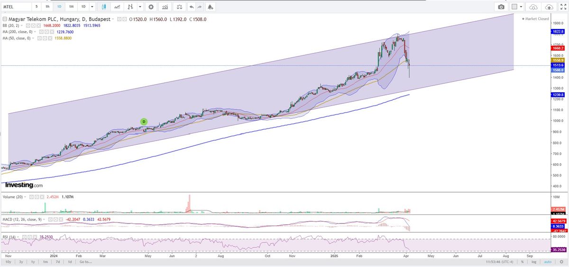Set range to 10y
The width and height of the screenshot is (569, 267).
pyautogui.click(x=8, y=261)
